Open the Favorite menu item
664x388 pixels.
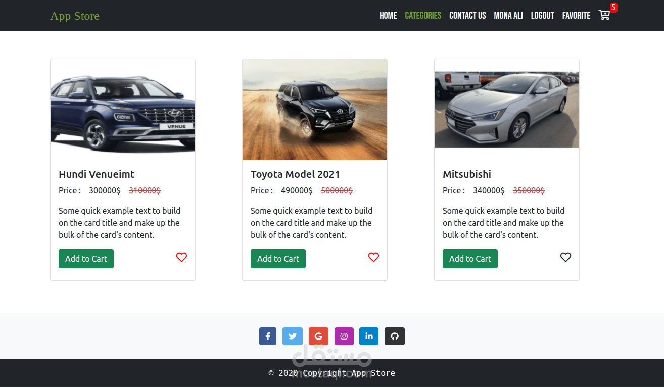(x=577, y=16)
